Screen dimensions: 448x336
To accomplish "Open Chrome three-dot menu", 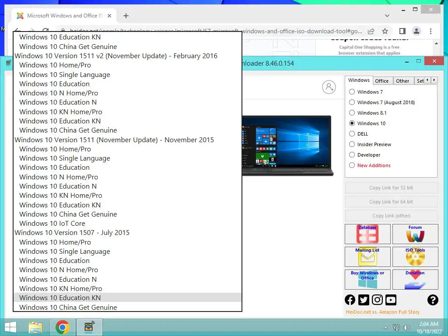I will 430,31.
